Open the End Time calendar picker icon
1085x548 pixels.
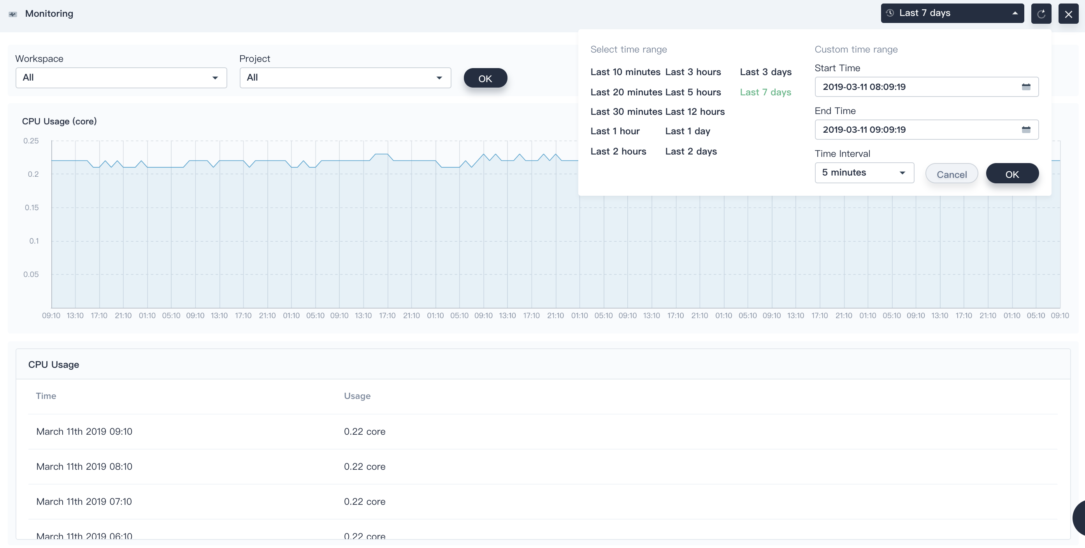tap(1025, 129)
